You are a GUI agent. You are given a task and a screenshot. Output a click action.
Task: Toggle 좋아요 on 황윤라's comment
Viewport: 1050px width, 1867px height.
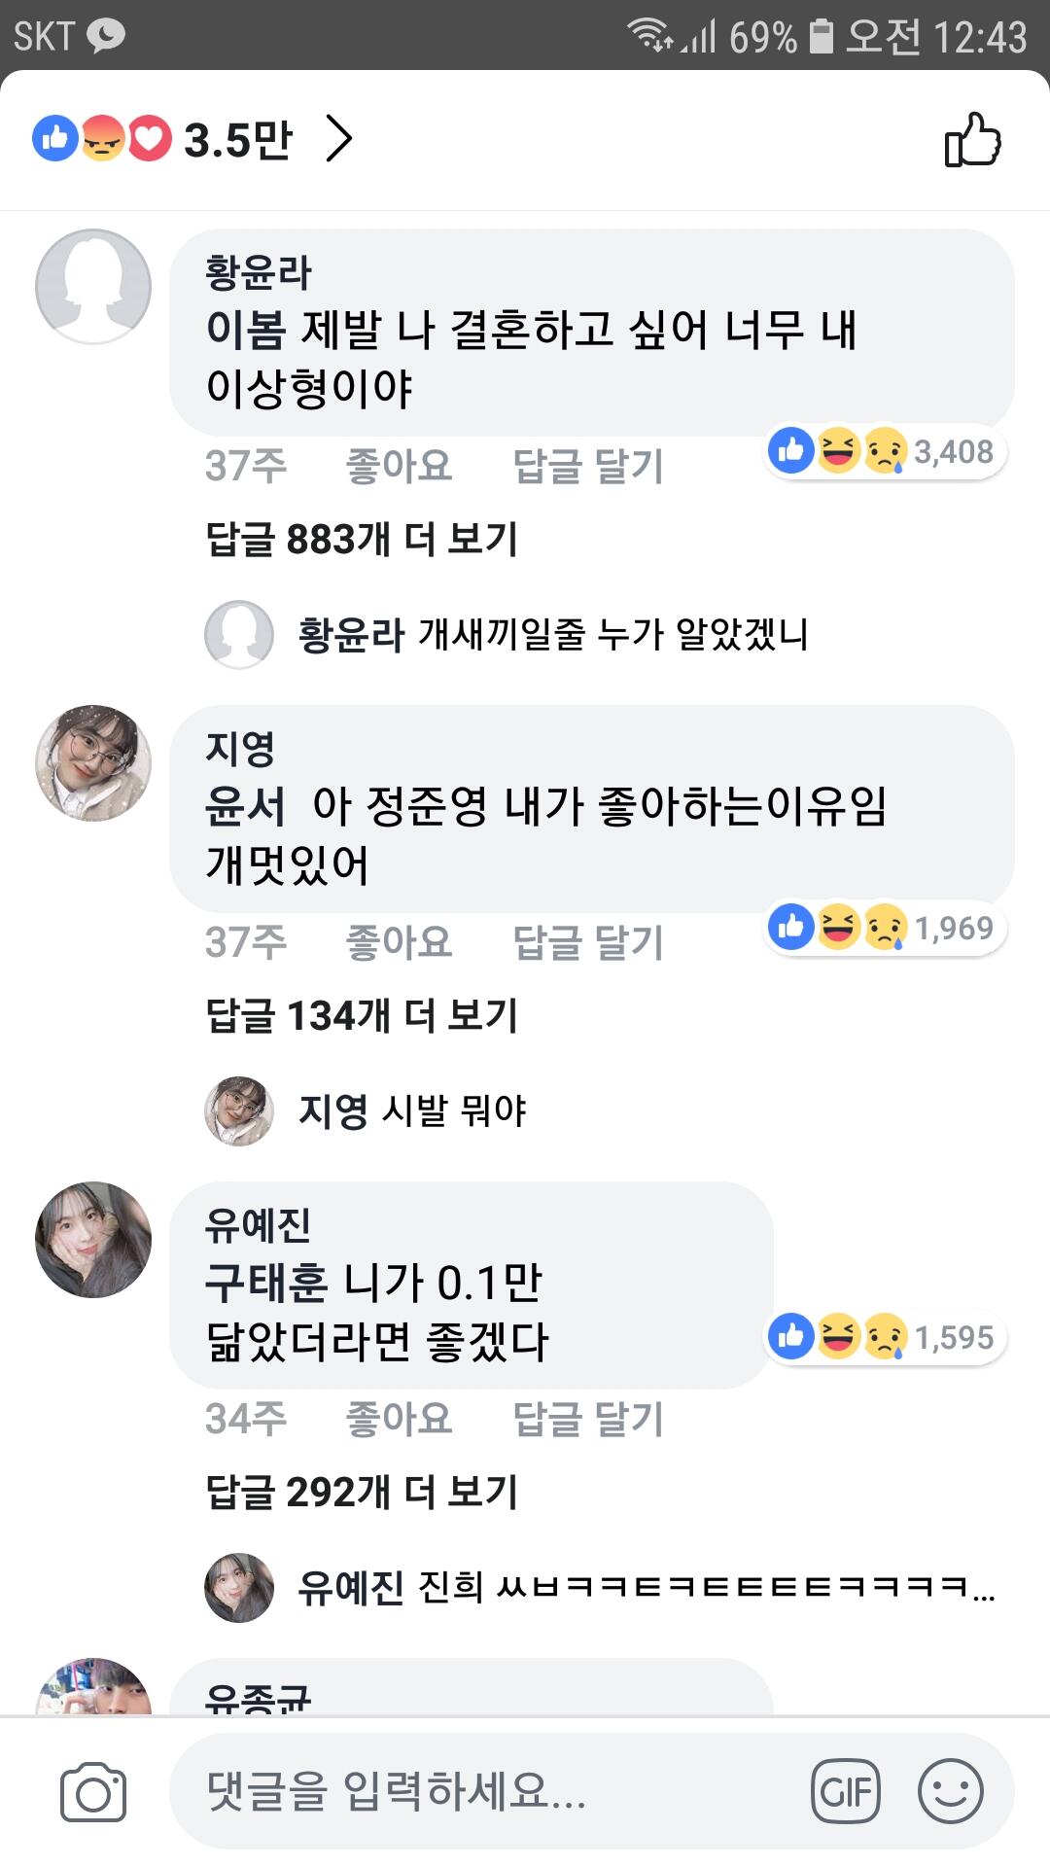[x=399, y=466]
